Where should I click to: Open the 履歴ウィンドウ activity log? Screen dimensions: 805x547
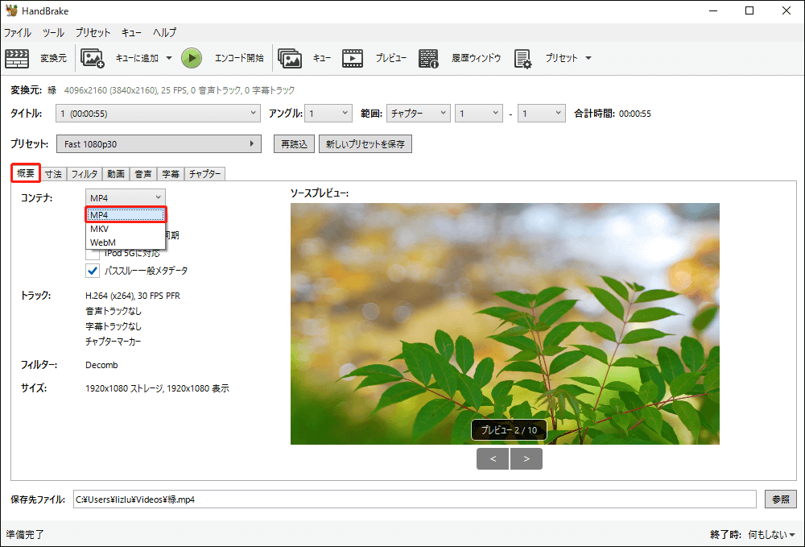[x=453, y=58]
